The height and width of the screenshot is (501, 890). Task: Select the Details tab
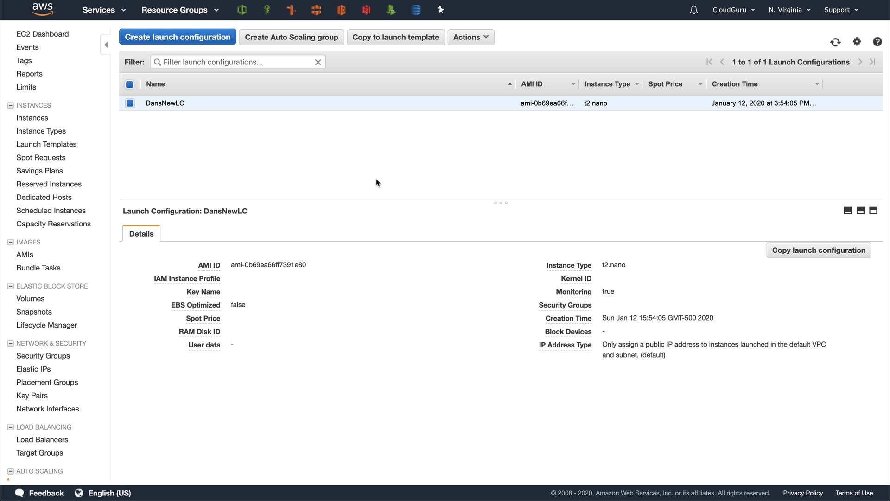[x=141, y=234]
